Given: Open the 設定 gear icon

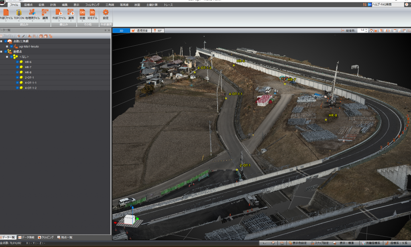Looking at the screenshot, I should 106,12.
